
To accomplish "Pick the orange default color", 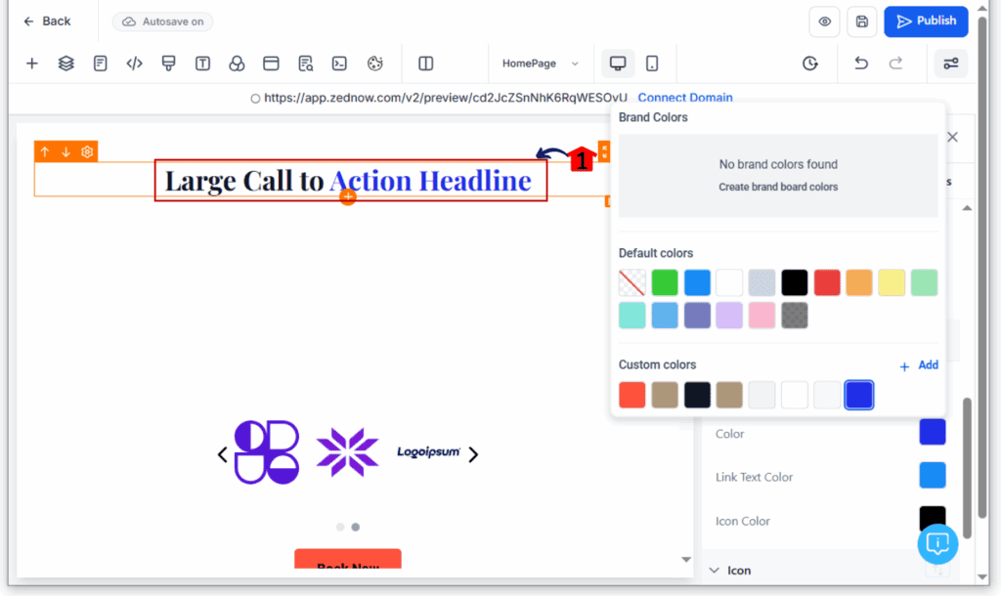I will point(859,282).
